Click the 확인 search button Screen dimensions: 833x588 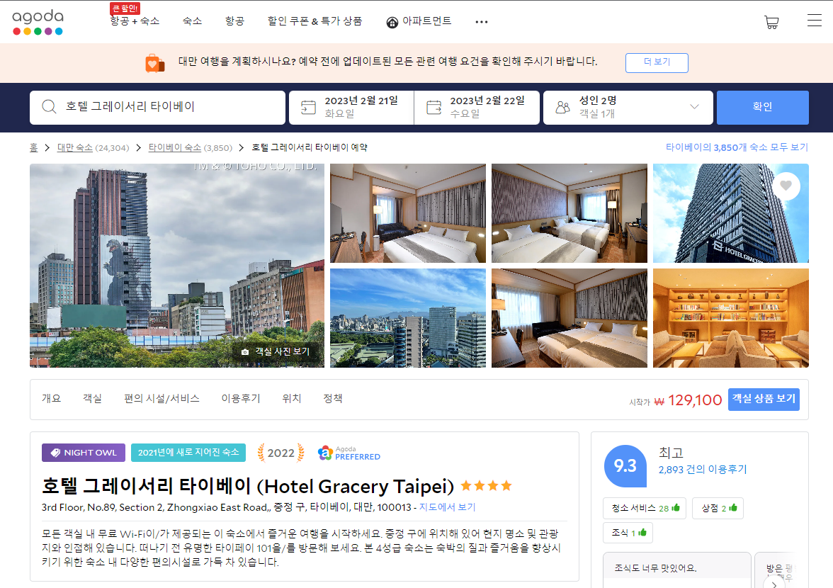click(762, 107)
